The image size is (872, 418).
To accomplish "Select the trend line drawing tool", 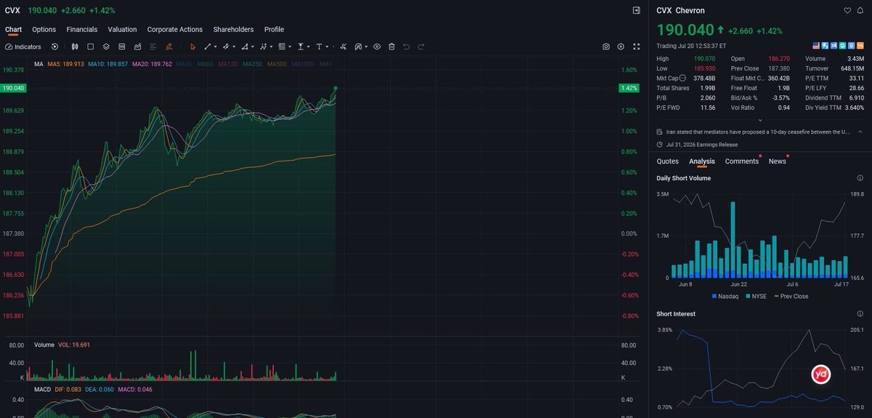I will (x=208, y=47).
